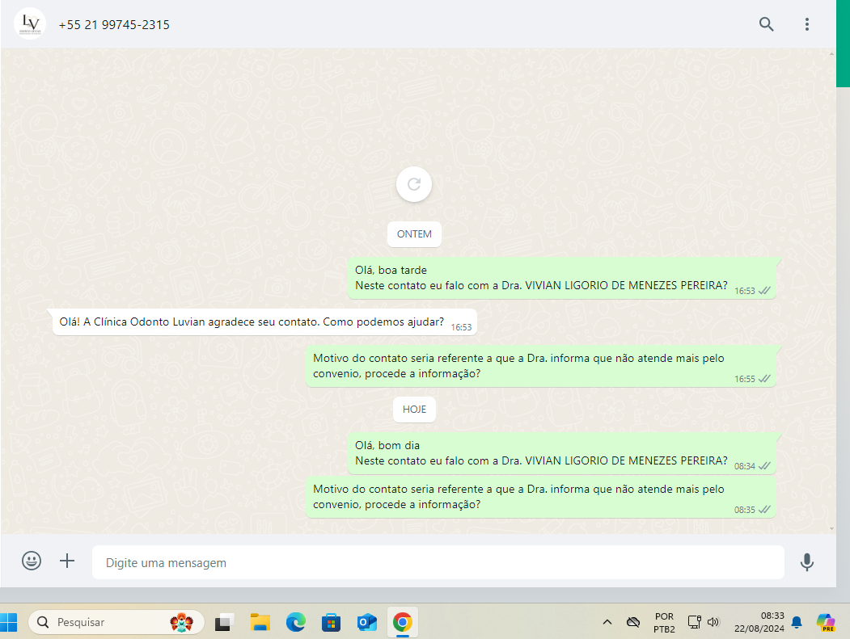Click the contact number +55 21 99745-2315
Screen dimensions: 850x639
pyautogui.click(x=114, y=25)
